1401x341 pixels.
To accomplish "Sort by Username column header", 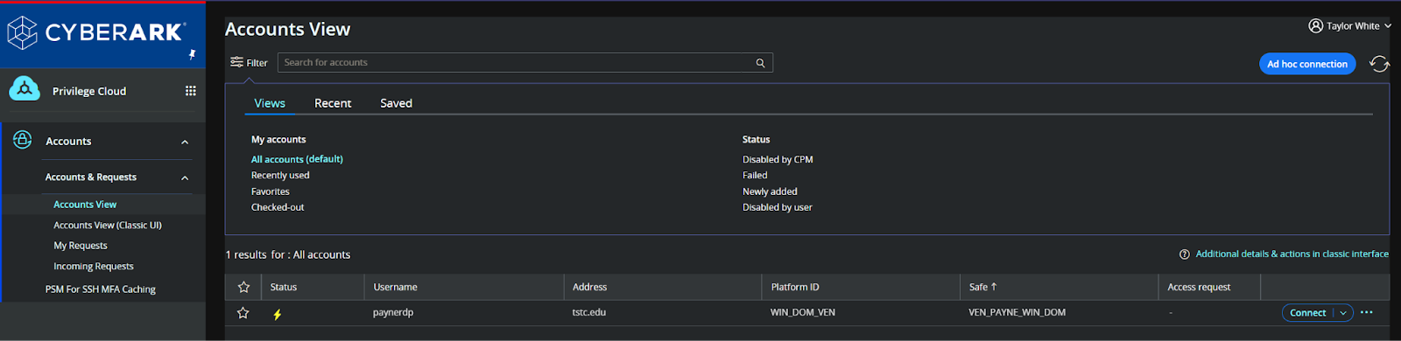I will [395, 287].
